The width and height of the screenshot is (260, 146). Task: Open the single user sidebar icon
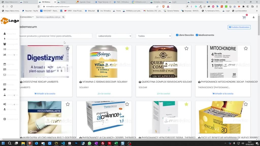(5, 34)
